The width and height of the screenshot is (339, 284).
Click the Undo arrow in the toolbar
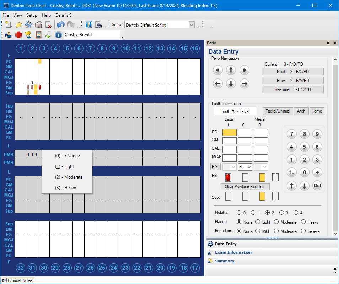point(60,25)
